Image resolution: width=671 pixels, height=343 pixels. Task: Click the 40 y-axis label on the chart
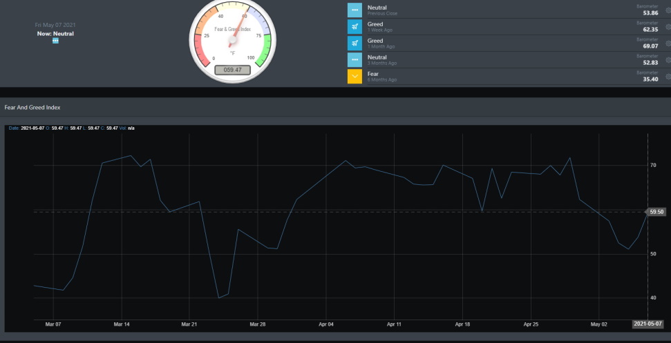pyautogui.click(x=653, y=297)
